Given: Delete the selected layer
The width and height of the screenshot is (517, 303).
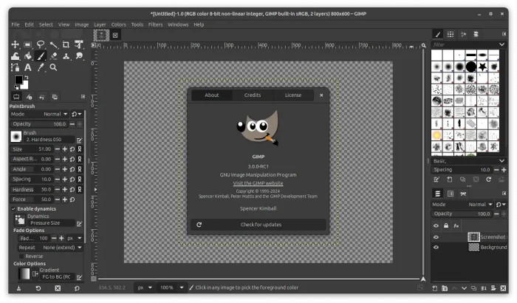Looking at the screenshot, I should 503,288.
